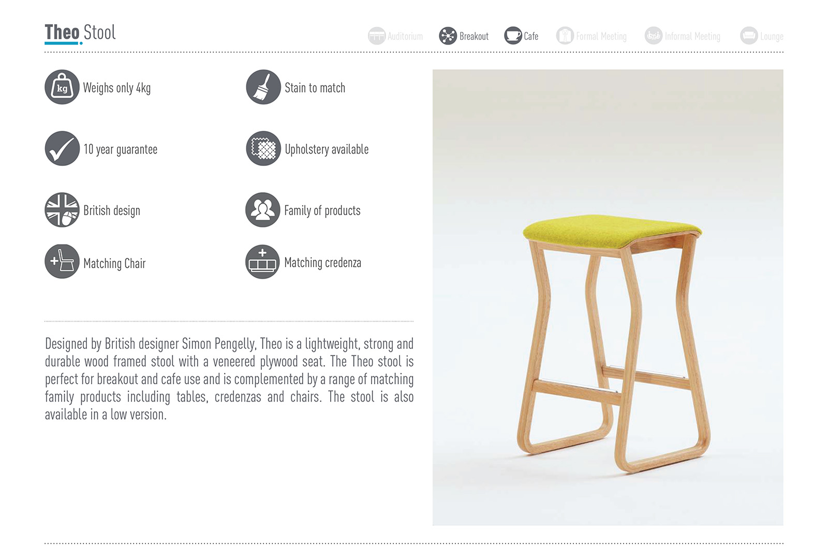Click the Upholstery available text
Viewport: 828px width, 548px height.
[327, 149]
